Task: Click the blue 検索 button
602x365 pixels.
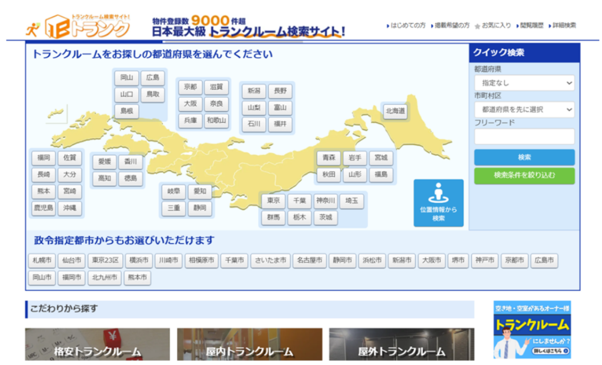Action: 524,158
